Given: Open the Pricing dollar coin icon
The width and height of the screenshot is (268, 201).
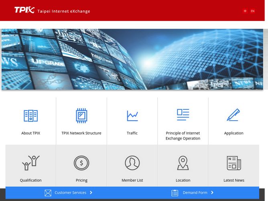Looking at the screenshot, I should pos(81,163).
